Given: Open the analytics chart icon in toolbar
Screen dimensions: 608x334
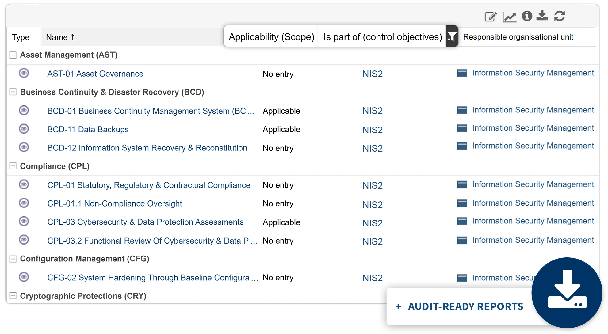Looking at the screenshot, I should (x=509, y=17).
